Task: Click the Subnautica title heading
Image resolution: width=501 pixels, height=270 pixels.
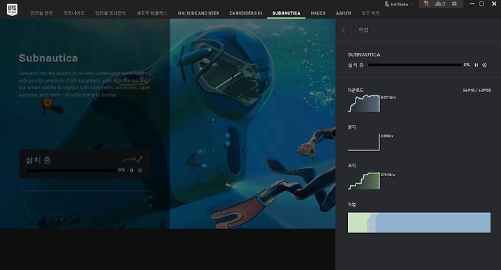Action: click(x=48, y=58)
